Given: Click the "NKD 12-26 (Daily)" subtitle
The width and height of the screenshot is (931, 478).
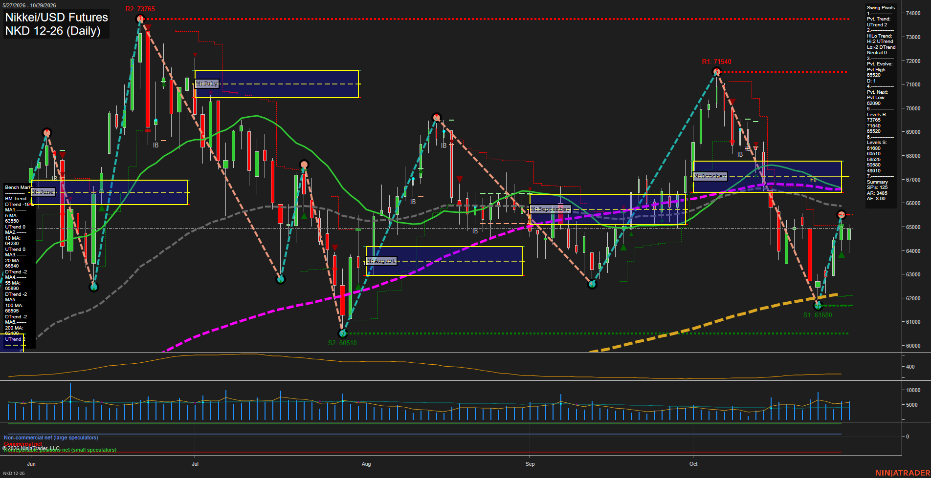Looking at the screenshot, I should pyautogui.click(x=53, y=31).
